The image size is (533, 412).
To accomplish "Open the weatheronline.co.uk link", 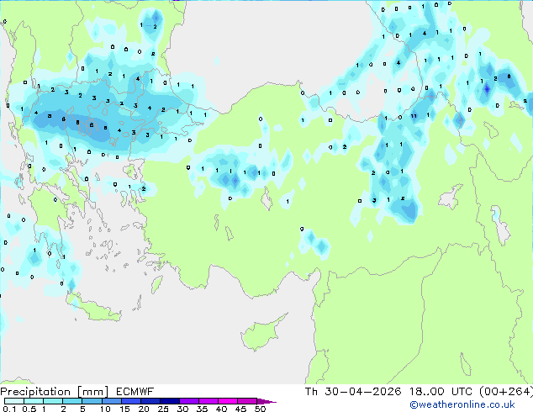I will point(462,404).
